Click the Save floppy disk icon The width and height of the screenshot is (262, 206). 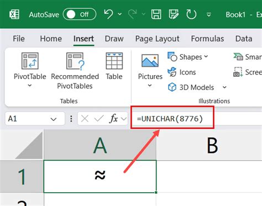pos(156,14)
